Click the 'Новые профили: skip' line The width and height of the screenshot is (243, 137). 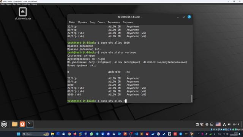pyautogui.click(x=82, y=65)
